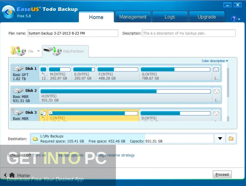Open the Color description dropdown
Screen dimensions: 246x186
pos(215,61)
